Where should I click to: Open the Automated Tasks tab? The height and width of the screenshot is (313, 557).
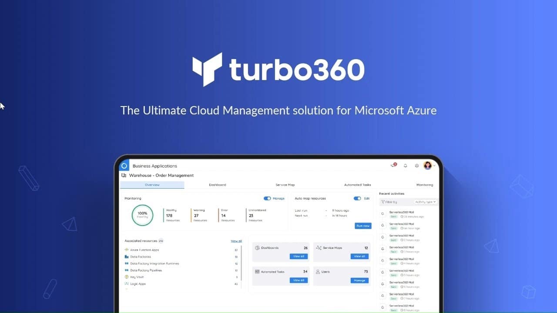point(358,185)
